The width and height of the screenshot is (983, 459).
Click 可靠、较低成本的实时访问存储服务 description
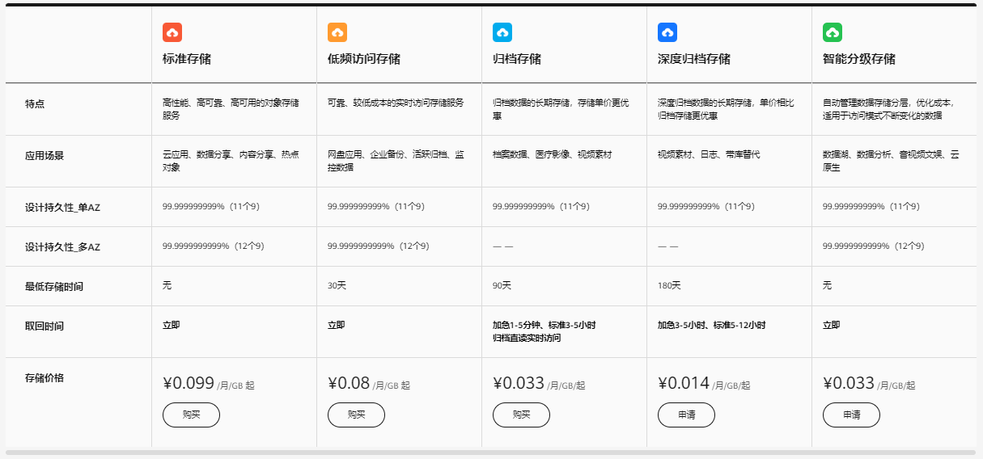396,103
